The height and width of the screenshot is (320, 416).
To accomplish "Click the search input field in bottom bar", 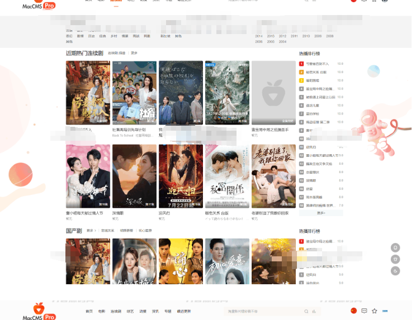I will click(x=263, y=311).
